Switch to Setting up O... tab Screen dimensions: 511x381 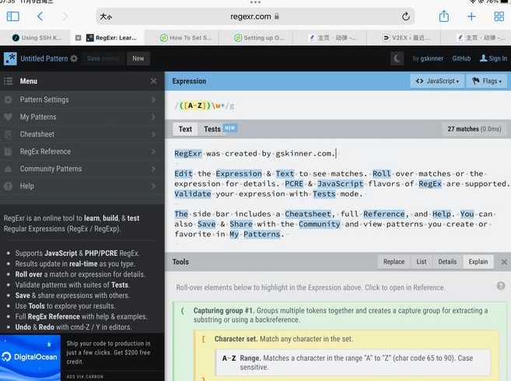pos(259,38)
